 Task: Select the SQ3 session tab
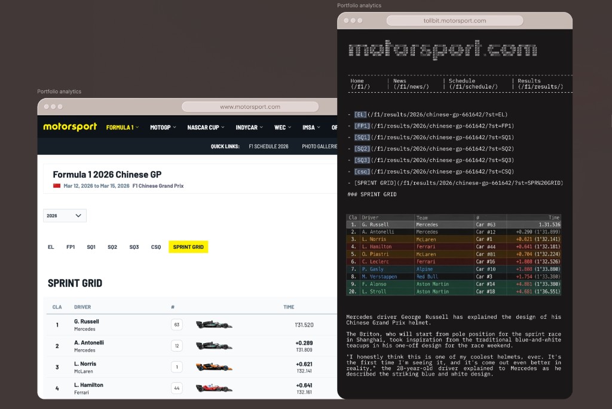pyautogui.click(x=134, y=246)
